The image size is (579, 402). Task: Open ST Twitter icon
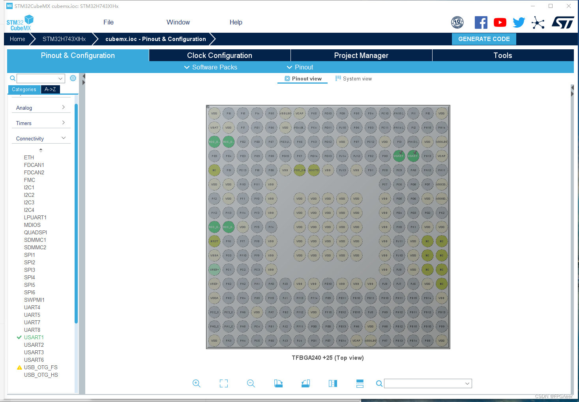pyautogui.click(x=519, y=22)
